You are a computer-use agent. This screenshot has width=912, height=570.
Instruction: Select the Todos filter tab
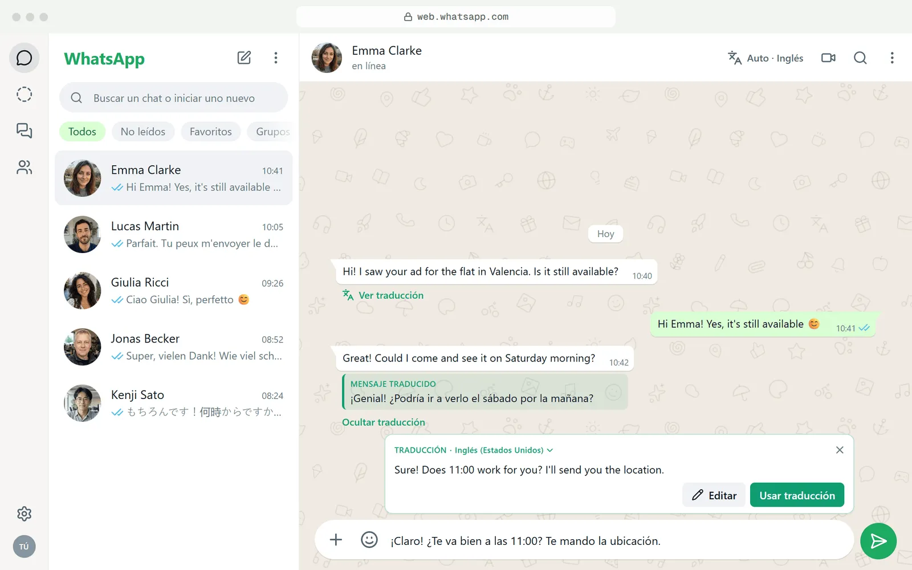82,132
